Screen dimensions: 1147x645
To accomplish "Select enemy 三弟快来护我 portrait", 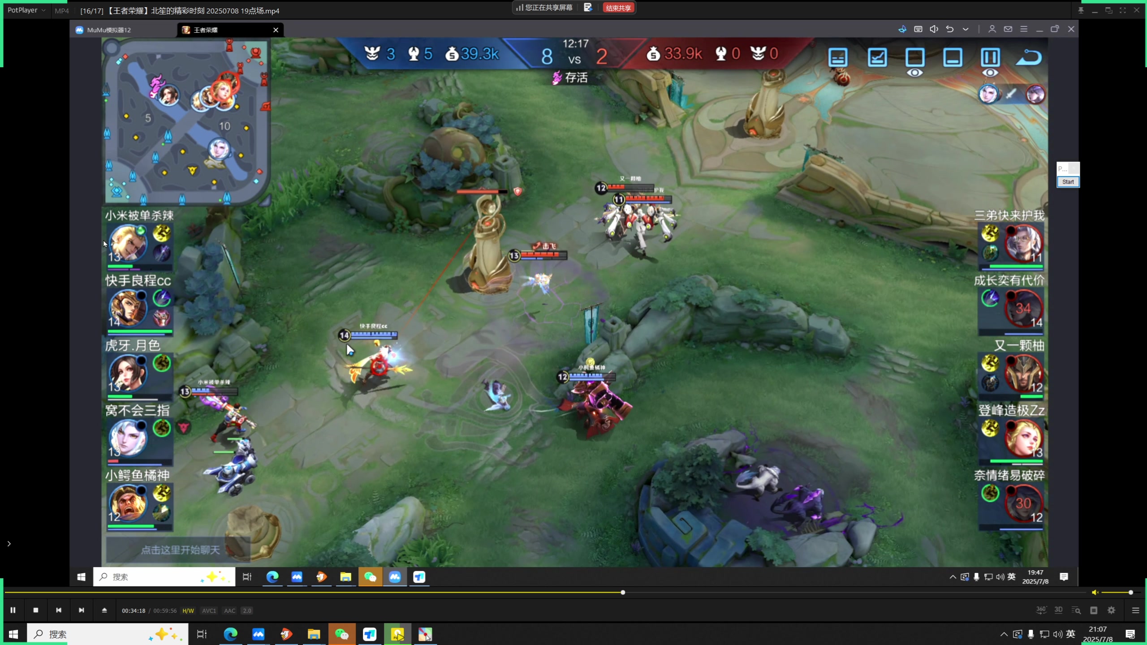I will click(1023, 242).
